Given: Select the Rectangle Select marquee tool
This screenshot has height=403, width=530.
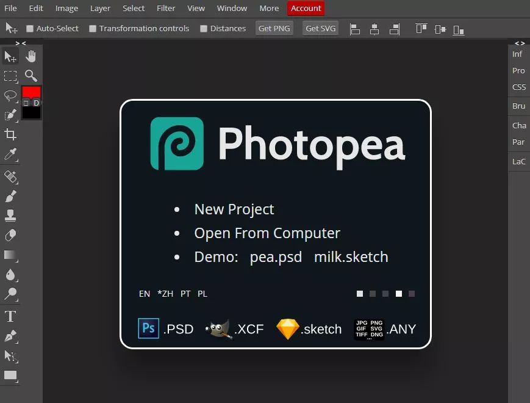Looking at the screenshot, I should (10, 76).
